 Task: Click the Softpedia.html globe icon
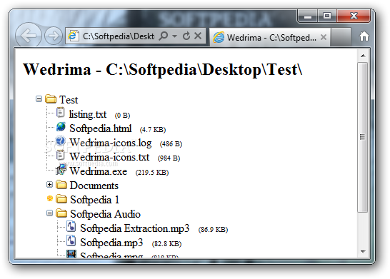pos(61,127)
